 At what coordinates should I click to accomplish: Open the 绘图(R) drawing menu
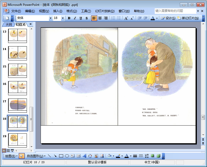coord(11,156)
